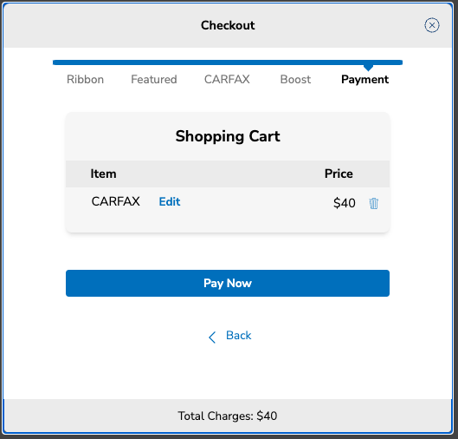The image size is (458, 439).
Task: Click the Checkout title in the header
Action: (228, 25)
